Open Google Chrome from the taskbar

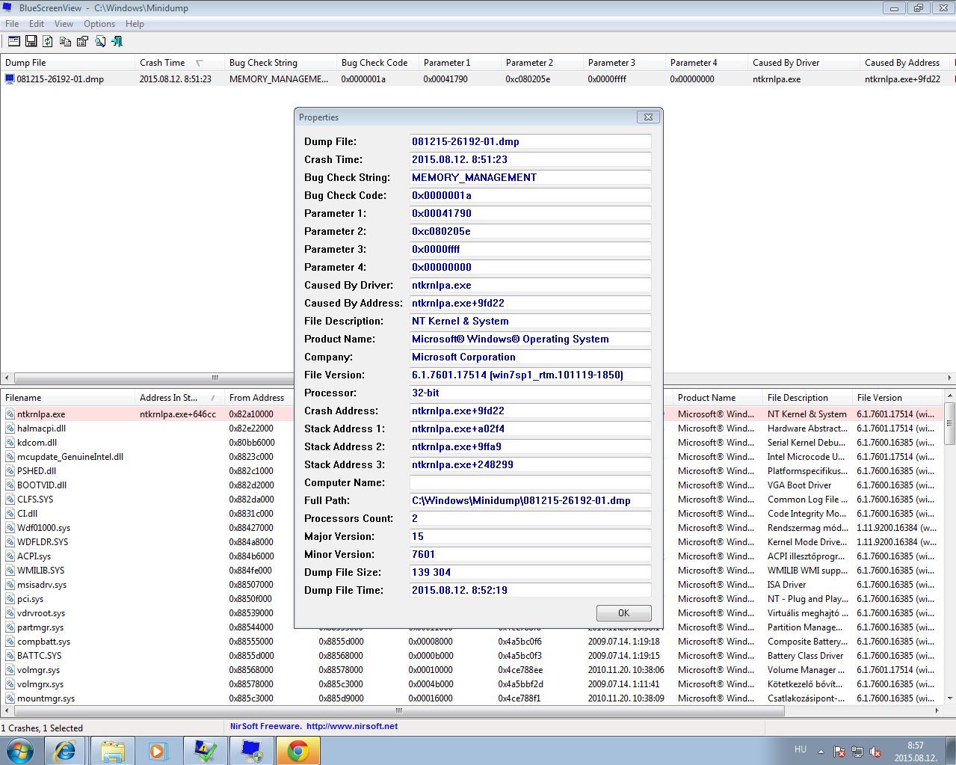click(x=298, y=750)
